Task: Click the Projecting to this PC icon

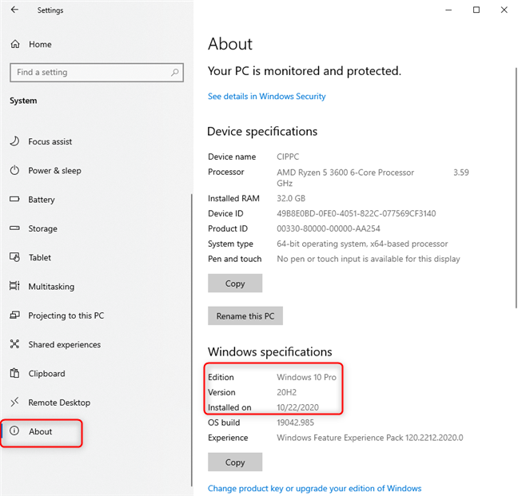Action: tap(14, 315)
